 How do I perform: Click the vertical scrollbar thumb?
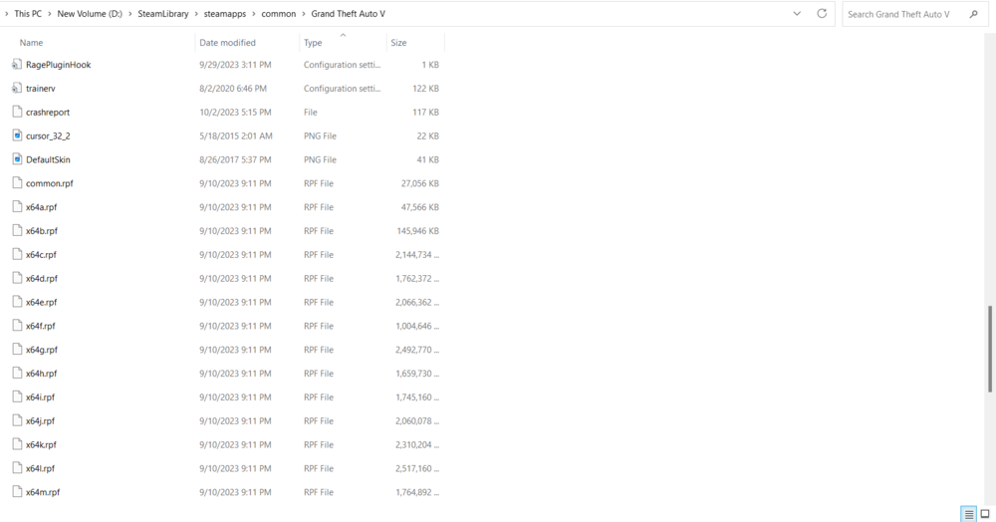click(990, 348)
